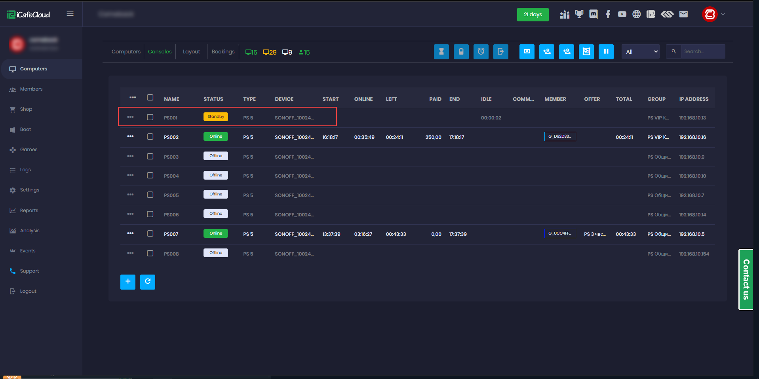Viewport: 759px width, 379px height.
Task: Click the YouTube icon in the header
Action: pos(622,15)
